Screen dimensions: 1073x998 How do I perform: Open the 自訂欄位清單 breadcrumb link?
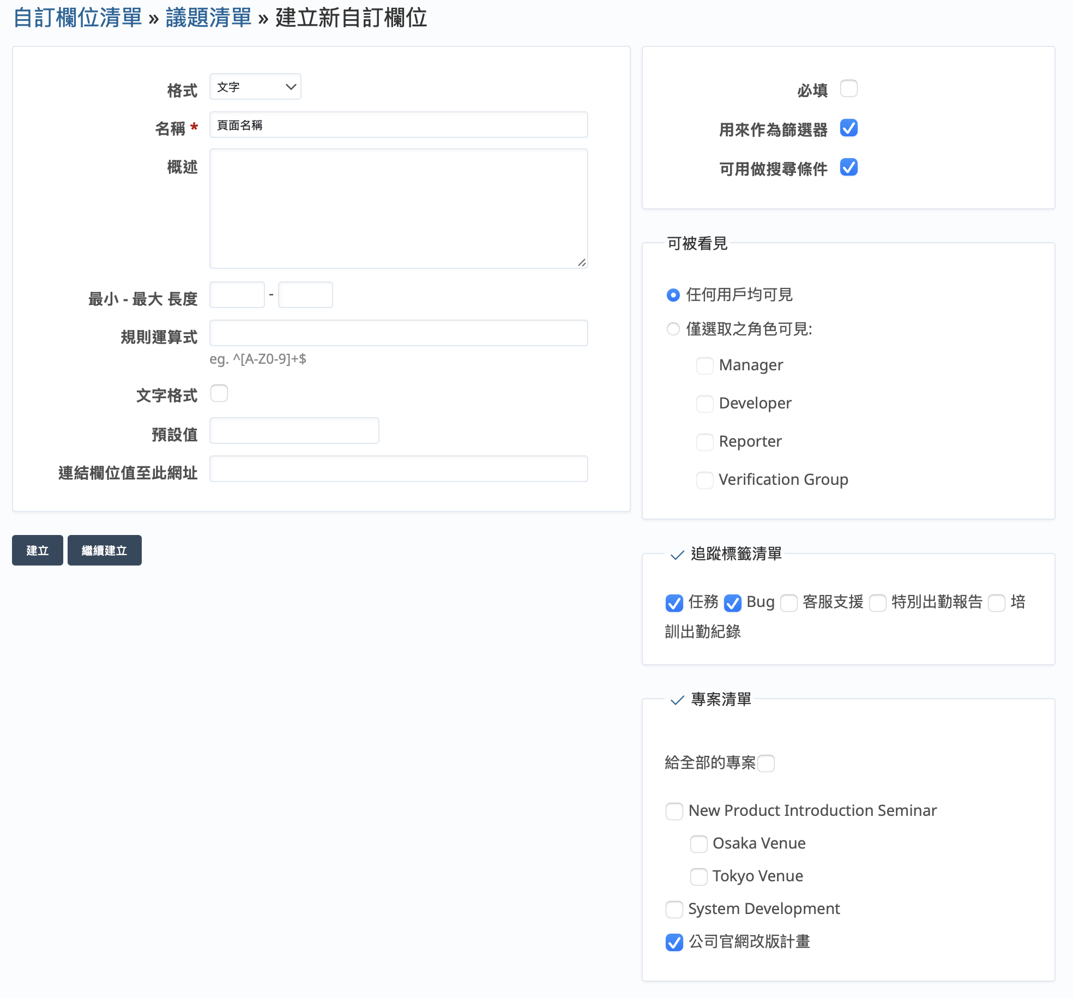(x=77, y=17)
